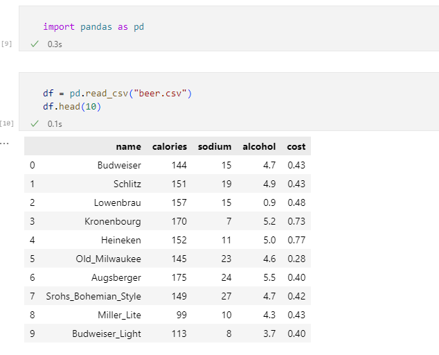This screenshot has width=439, height=355.
Task: Select the Budweiser name cell
Action: click(119, 165)
